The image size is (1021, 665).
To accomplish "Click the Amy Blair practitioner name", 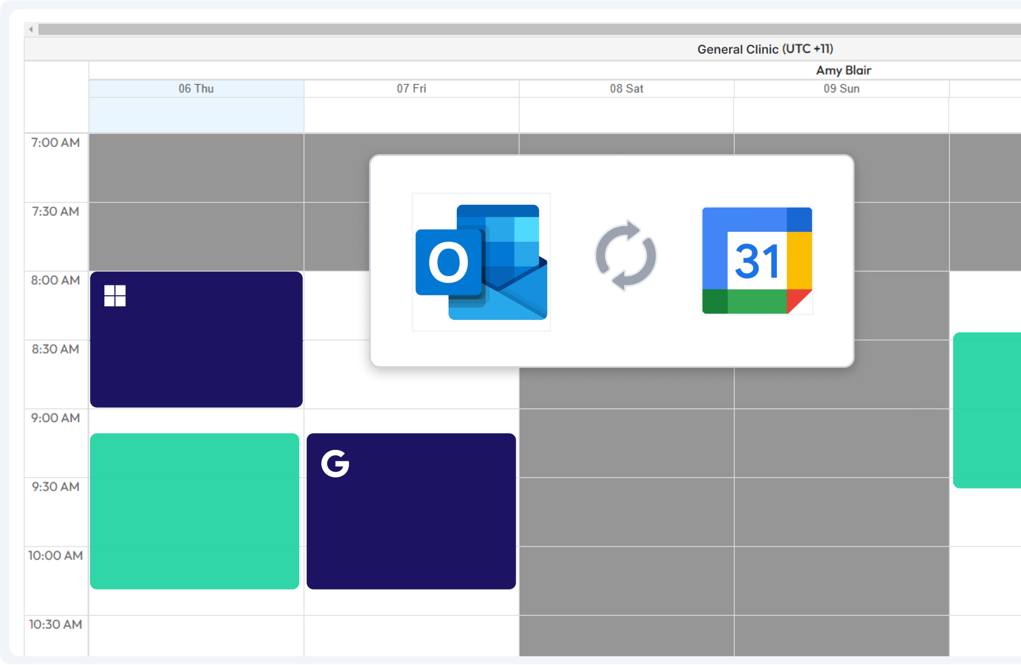I will 843,70.
